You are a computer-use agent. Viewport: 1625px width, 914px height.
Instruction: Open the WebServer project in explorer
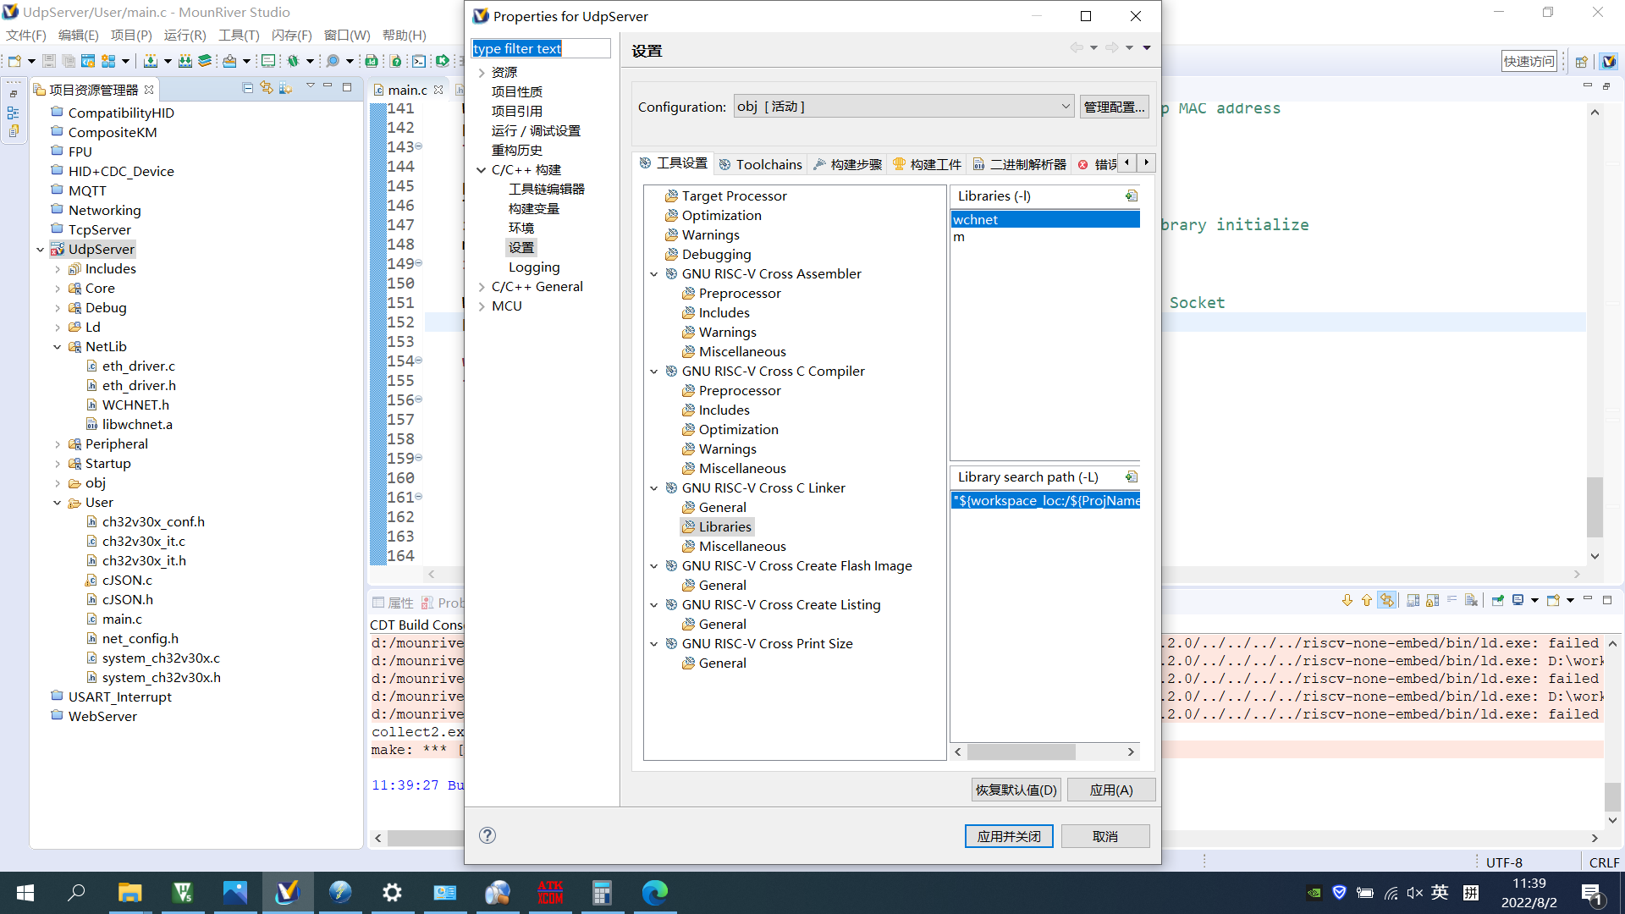[x=102, y=717]
